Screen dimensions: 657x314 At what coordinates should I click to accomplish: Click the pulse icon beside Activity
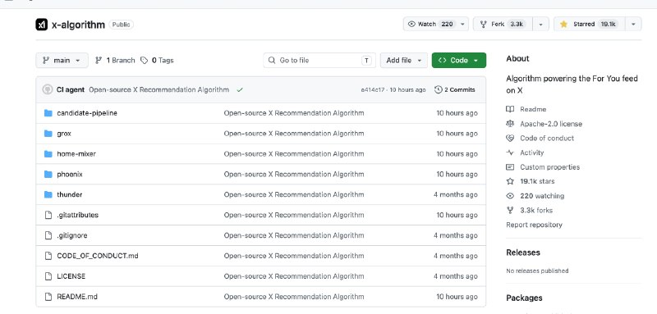coord(510,152)
